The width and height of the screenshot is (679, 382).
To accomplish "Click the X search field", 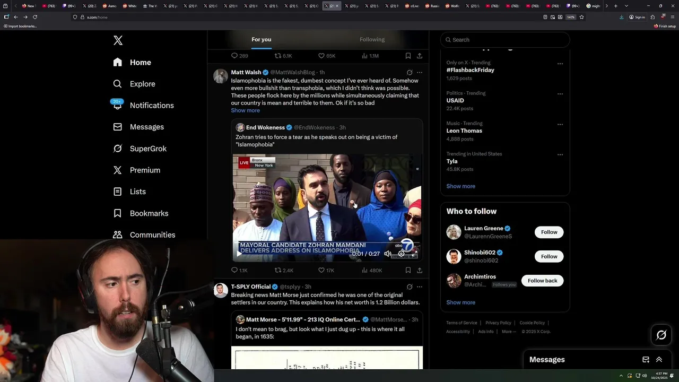I will [505, 40].
